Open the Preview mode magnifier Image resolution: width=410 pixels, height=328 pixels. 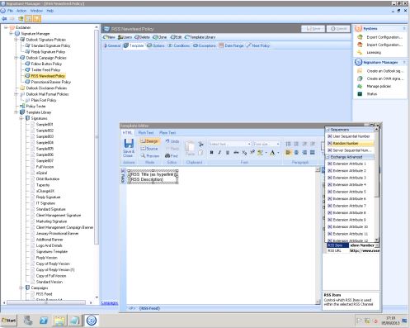click(143, 155)
